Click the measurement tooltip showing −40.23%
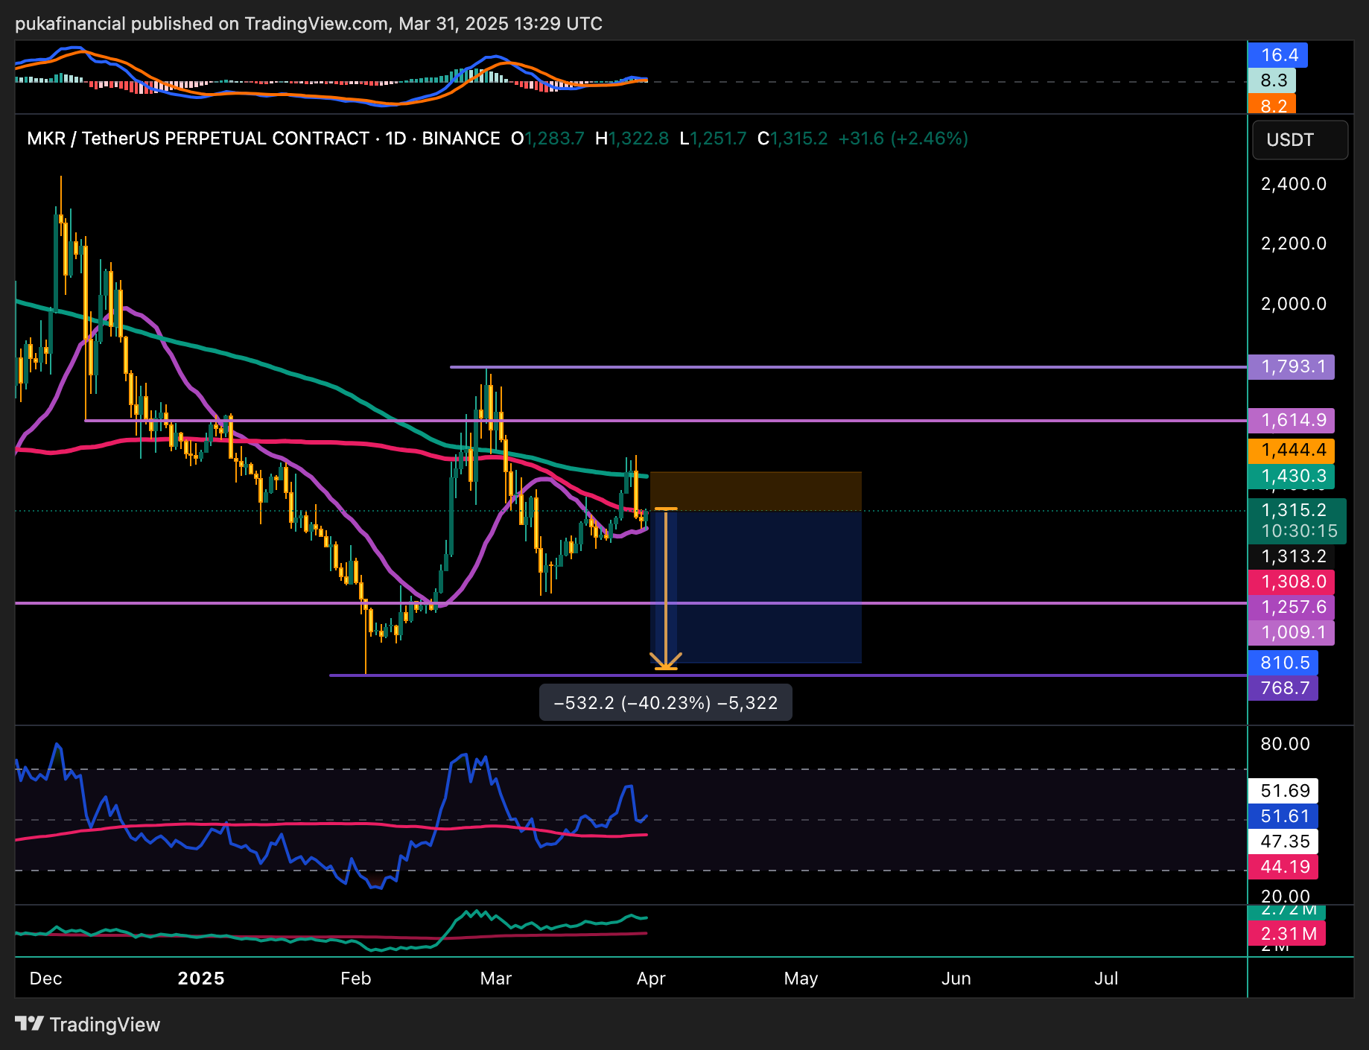Screen dimensions: 1369x1050 [x=665, y=703]
